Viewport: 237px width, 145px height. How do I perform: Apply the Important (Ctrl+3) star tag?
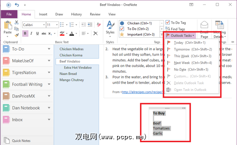point(139,35)
